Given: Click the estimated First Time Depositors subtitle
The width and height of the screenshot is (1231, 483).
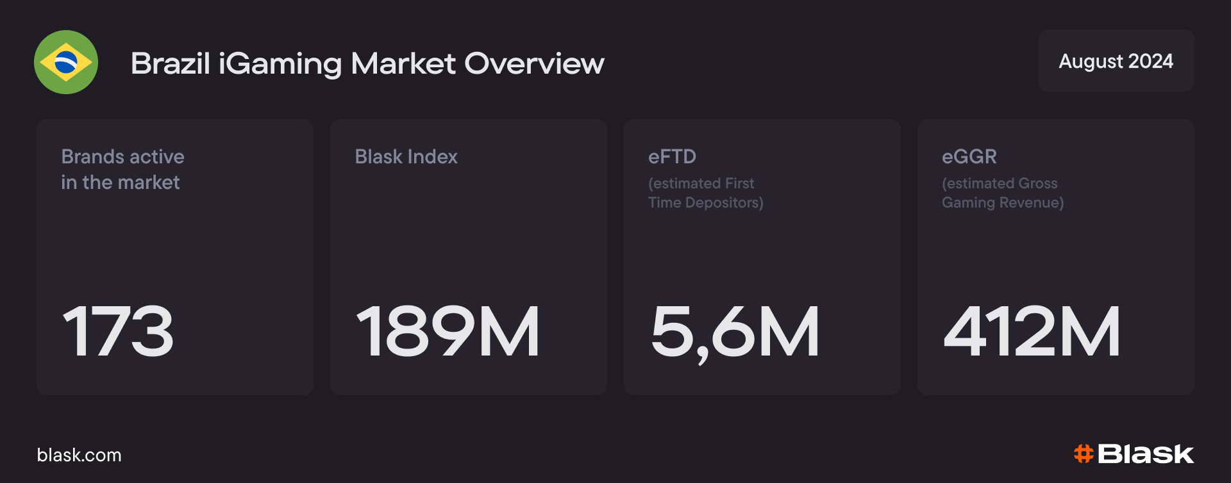Looking at the screenshot, I should coord(705,193).
